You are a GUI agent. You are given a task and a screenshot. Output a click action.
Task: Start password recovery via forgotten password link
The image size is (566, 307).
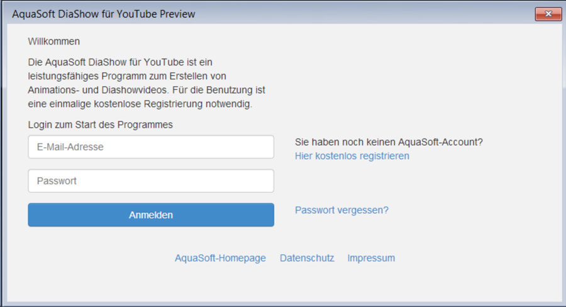click(x=341, y=210)
